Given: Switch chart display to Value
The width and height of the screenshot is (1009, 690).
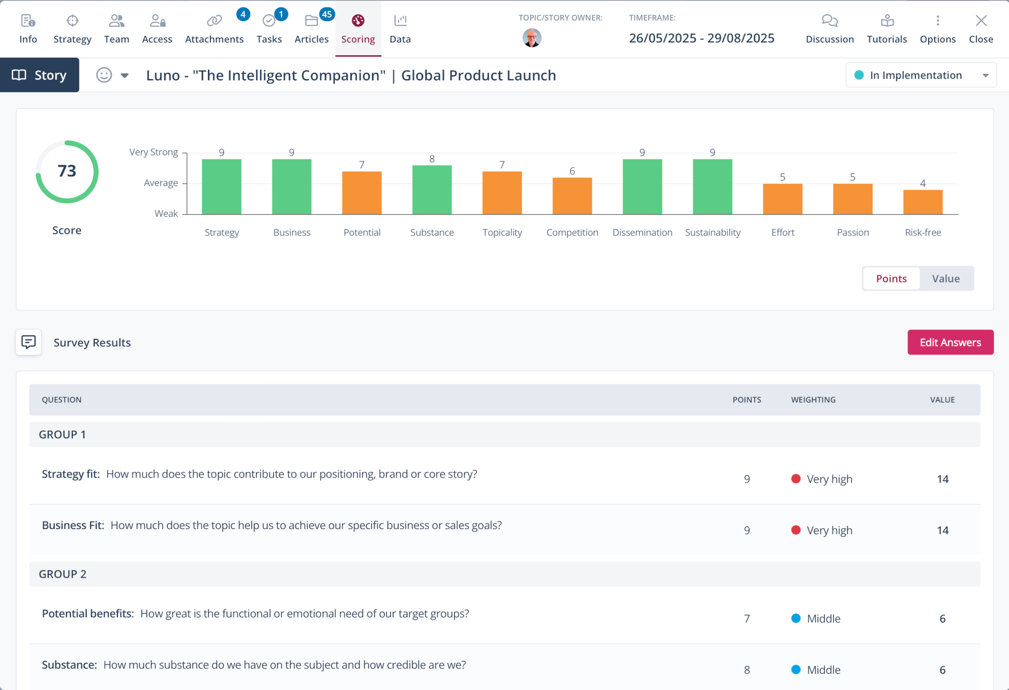Looking at the screenshot, I should pyautogui.click(x=945, y=278).
